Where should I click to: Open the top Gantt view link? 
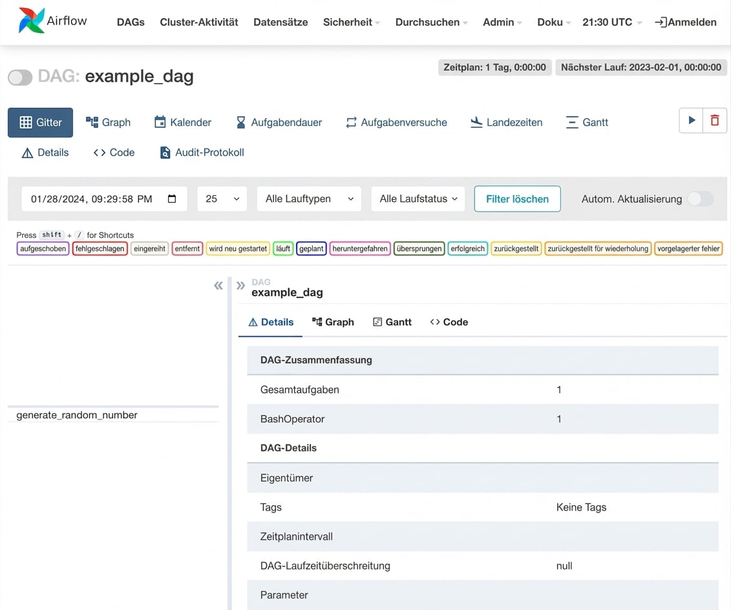pos(587,123)
